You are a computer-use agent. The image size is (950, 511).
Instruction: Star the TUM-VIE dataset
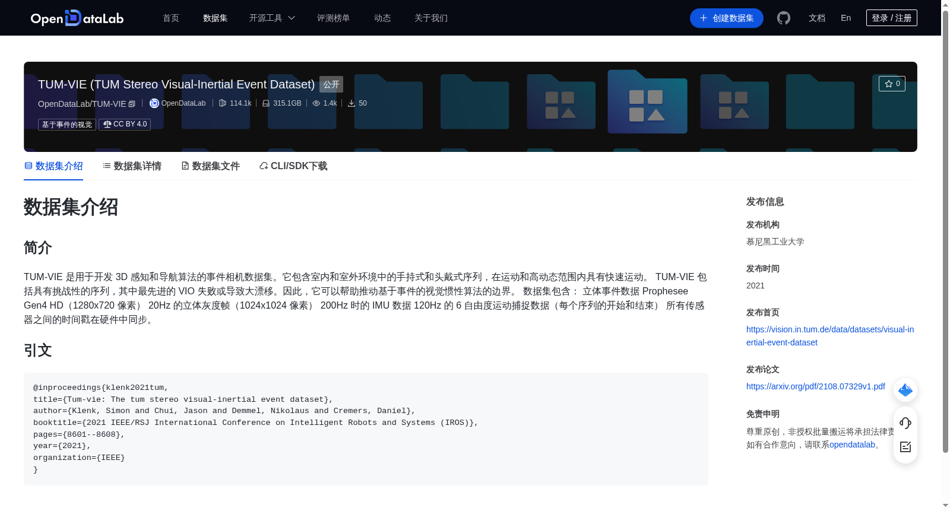click(x=892, y=84)
